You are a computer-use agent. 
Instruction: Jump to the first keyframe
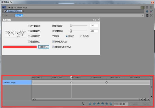tap(90, 104)
